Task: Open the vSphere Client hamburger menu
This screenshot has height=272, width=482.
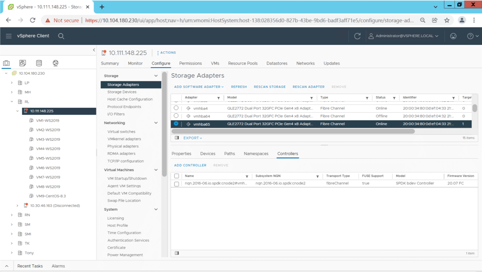Action: pyautogui.click(x=9, y=36)
